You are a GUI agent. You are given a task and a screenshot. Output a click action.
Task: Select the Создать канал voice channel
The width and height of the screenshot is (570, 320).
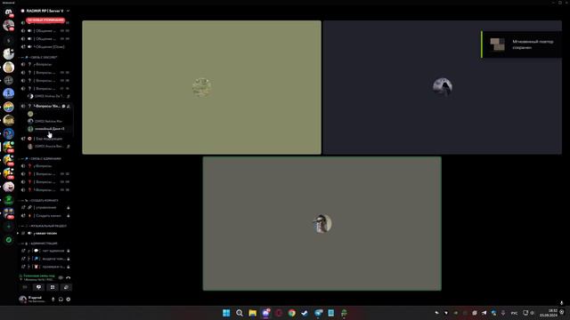click(x=45, y=215)
